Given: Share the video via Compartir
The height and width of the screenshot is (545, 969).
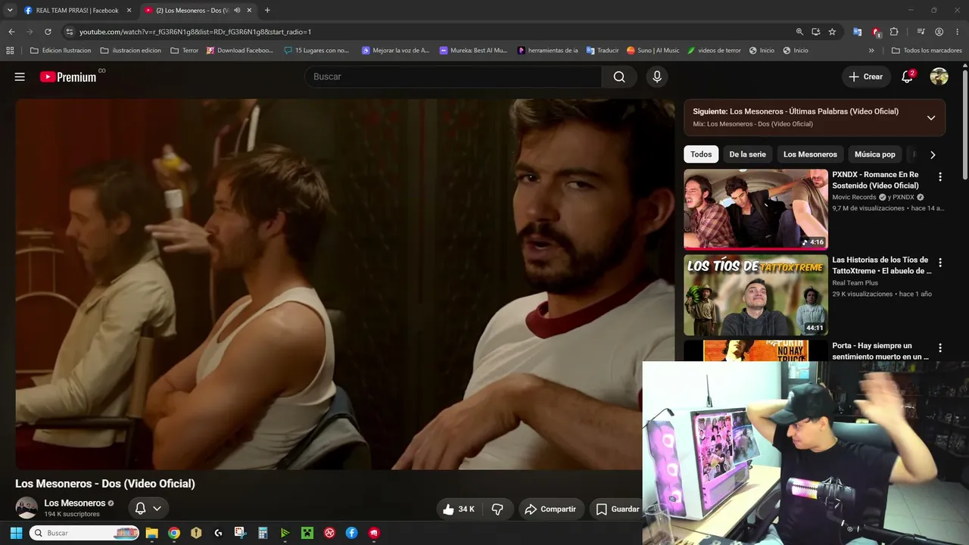Looking at the screenshot, I should pos(550,509).
